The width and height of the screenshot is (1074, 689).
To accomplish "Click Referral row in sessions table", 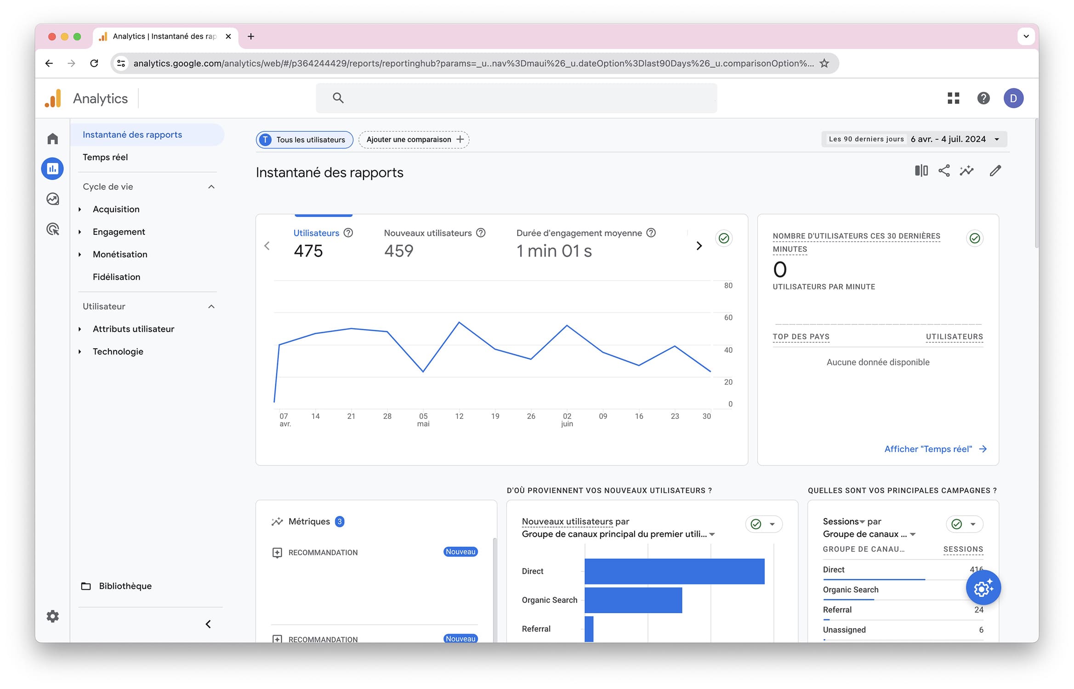I will point(903,610).
